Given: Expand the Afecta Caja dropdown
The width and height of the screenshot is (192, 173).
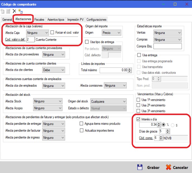Looking at the screenshot, I should (37, 33).
